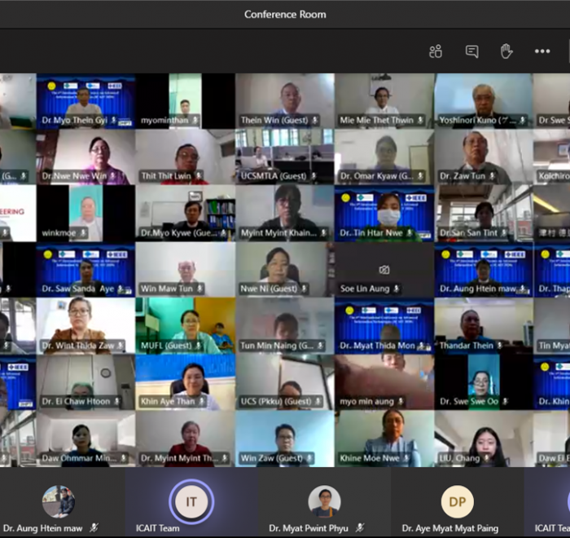
Task: Open the more actions ellipsis menu
Action: click(x=542, y=51)
